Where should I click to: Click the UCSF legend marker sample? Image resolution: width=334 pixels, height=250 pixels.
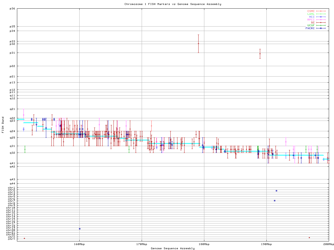pyautogui.click(x=321, y=26)
